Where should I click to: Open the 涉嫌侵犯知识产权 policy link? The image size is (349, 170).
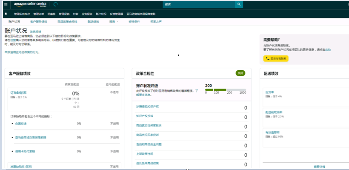tap(147, 107)
